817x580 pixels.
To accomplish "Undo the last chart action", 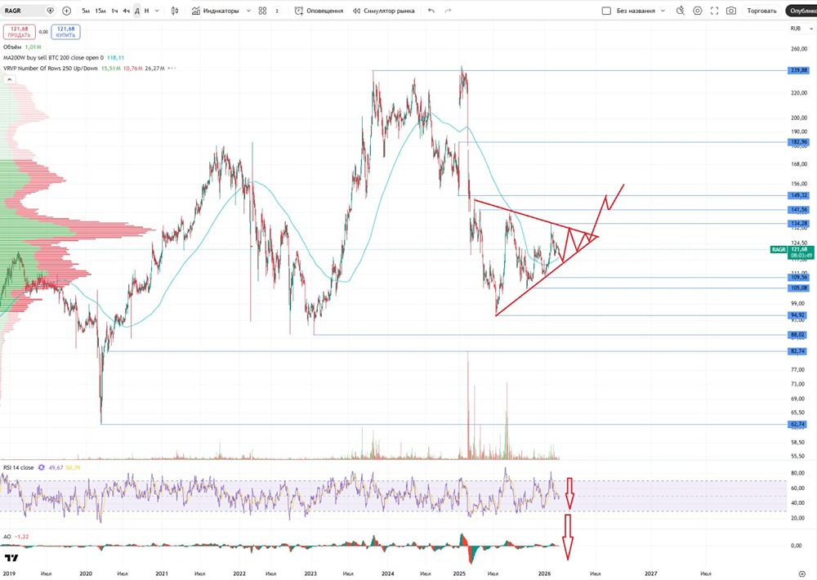I will [x=431, y=11].
